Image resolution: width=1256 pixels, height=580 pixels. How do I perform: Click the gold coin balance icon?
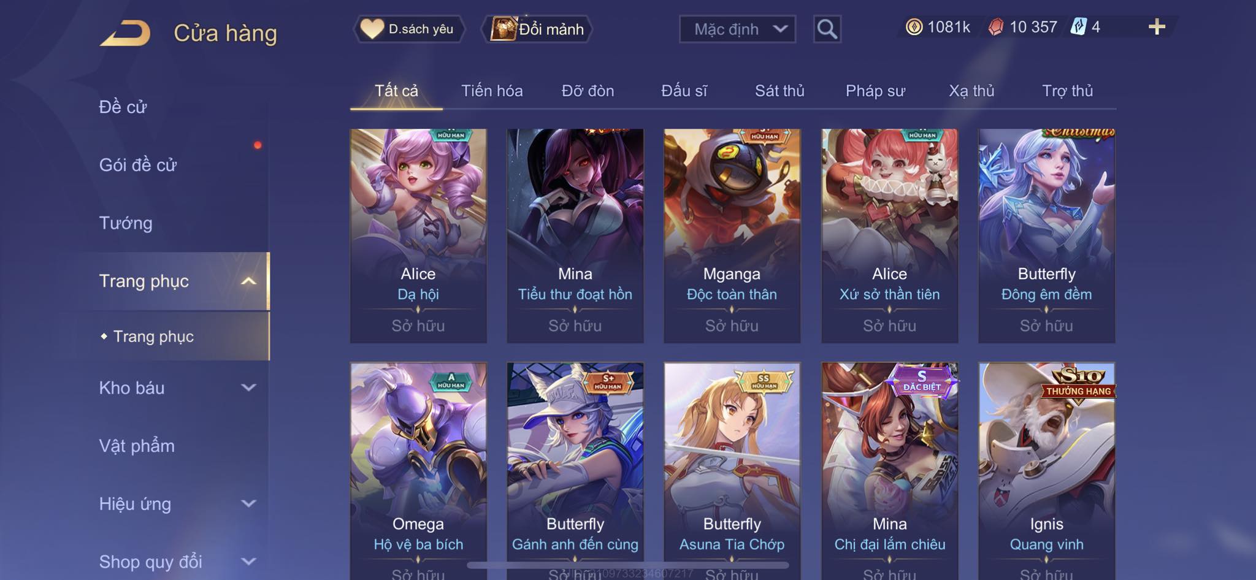pos(914,27)
